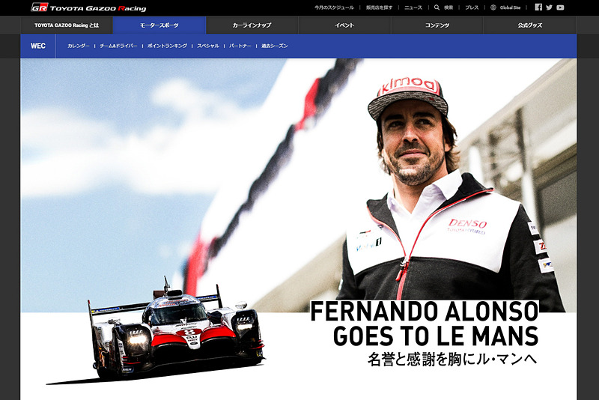Open the Facebook page icon
Viewport: 599px width, 400px height.
[538, 7]
